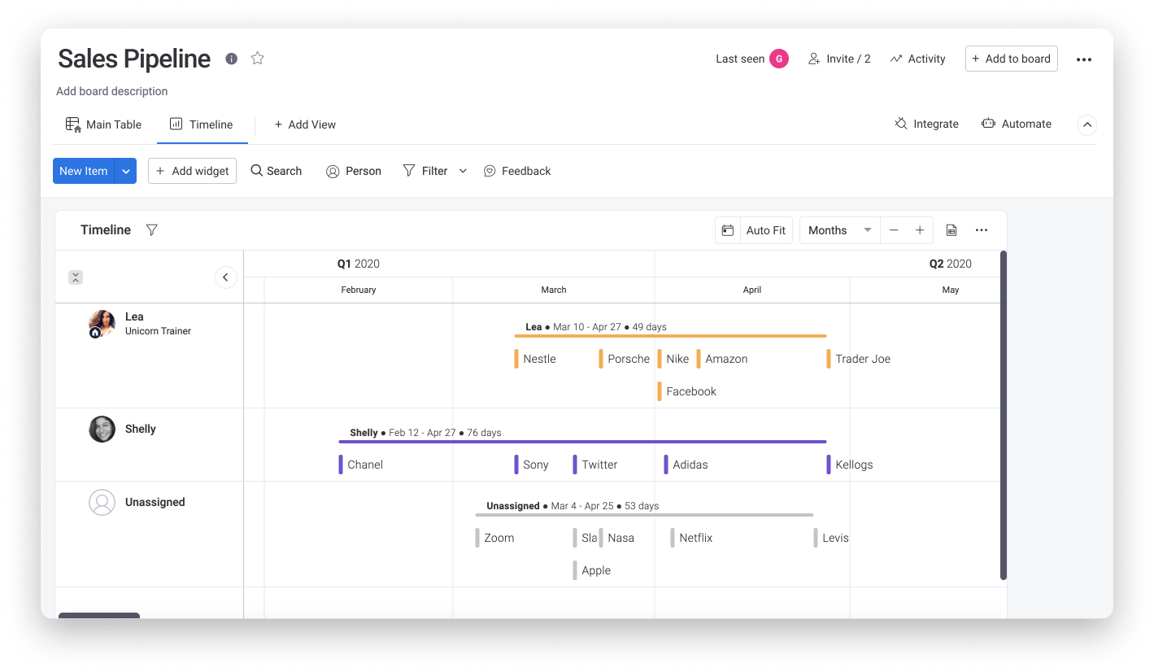Open the Timeline widget three-dot menu
The width and height of the screenshot is (1154, 672).
tap(982, 230)
